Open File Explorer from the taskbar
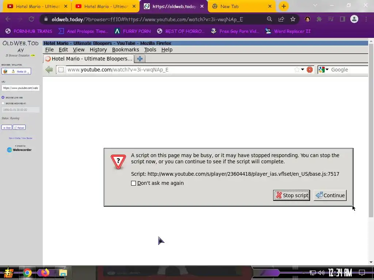 (63, 273)
